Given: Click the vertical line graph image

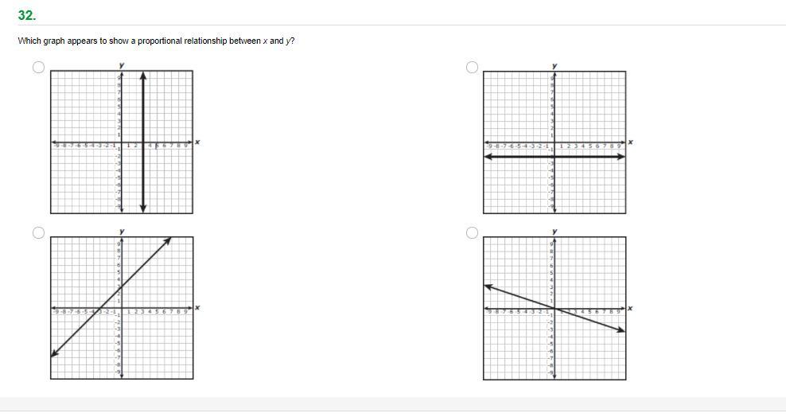Looking at the screenshot, I should tap(121, 142).
